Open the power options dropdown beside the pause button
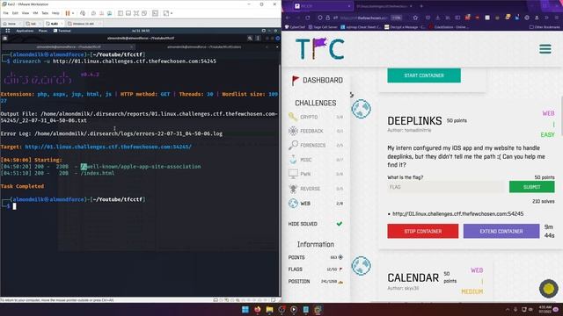The height and width of the screenshot is (316, 563). pos(73,13)
